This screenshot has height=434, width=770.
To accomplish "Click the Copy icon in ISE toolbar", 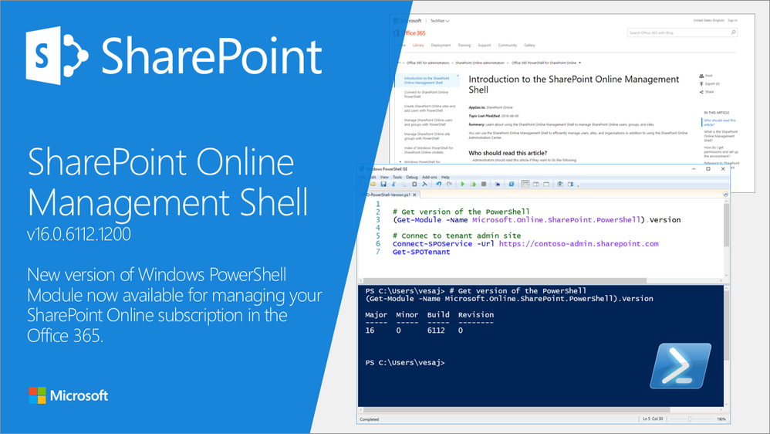I will (x=404, y=184).
